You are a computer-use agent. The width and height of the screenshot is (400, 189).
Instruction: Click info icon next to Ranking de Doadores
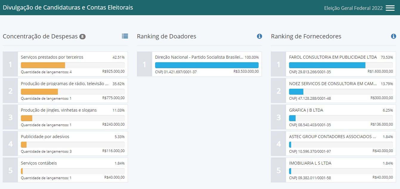pos(259,36)
